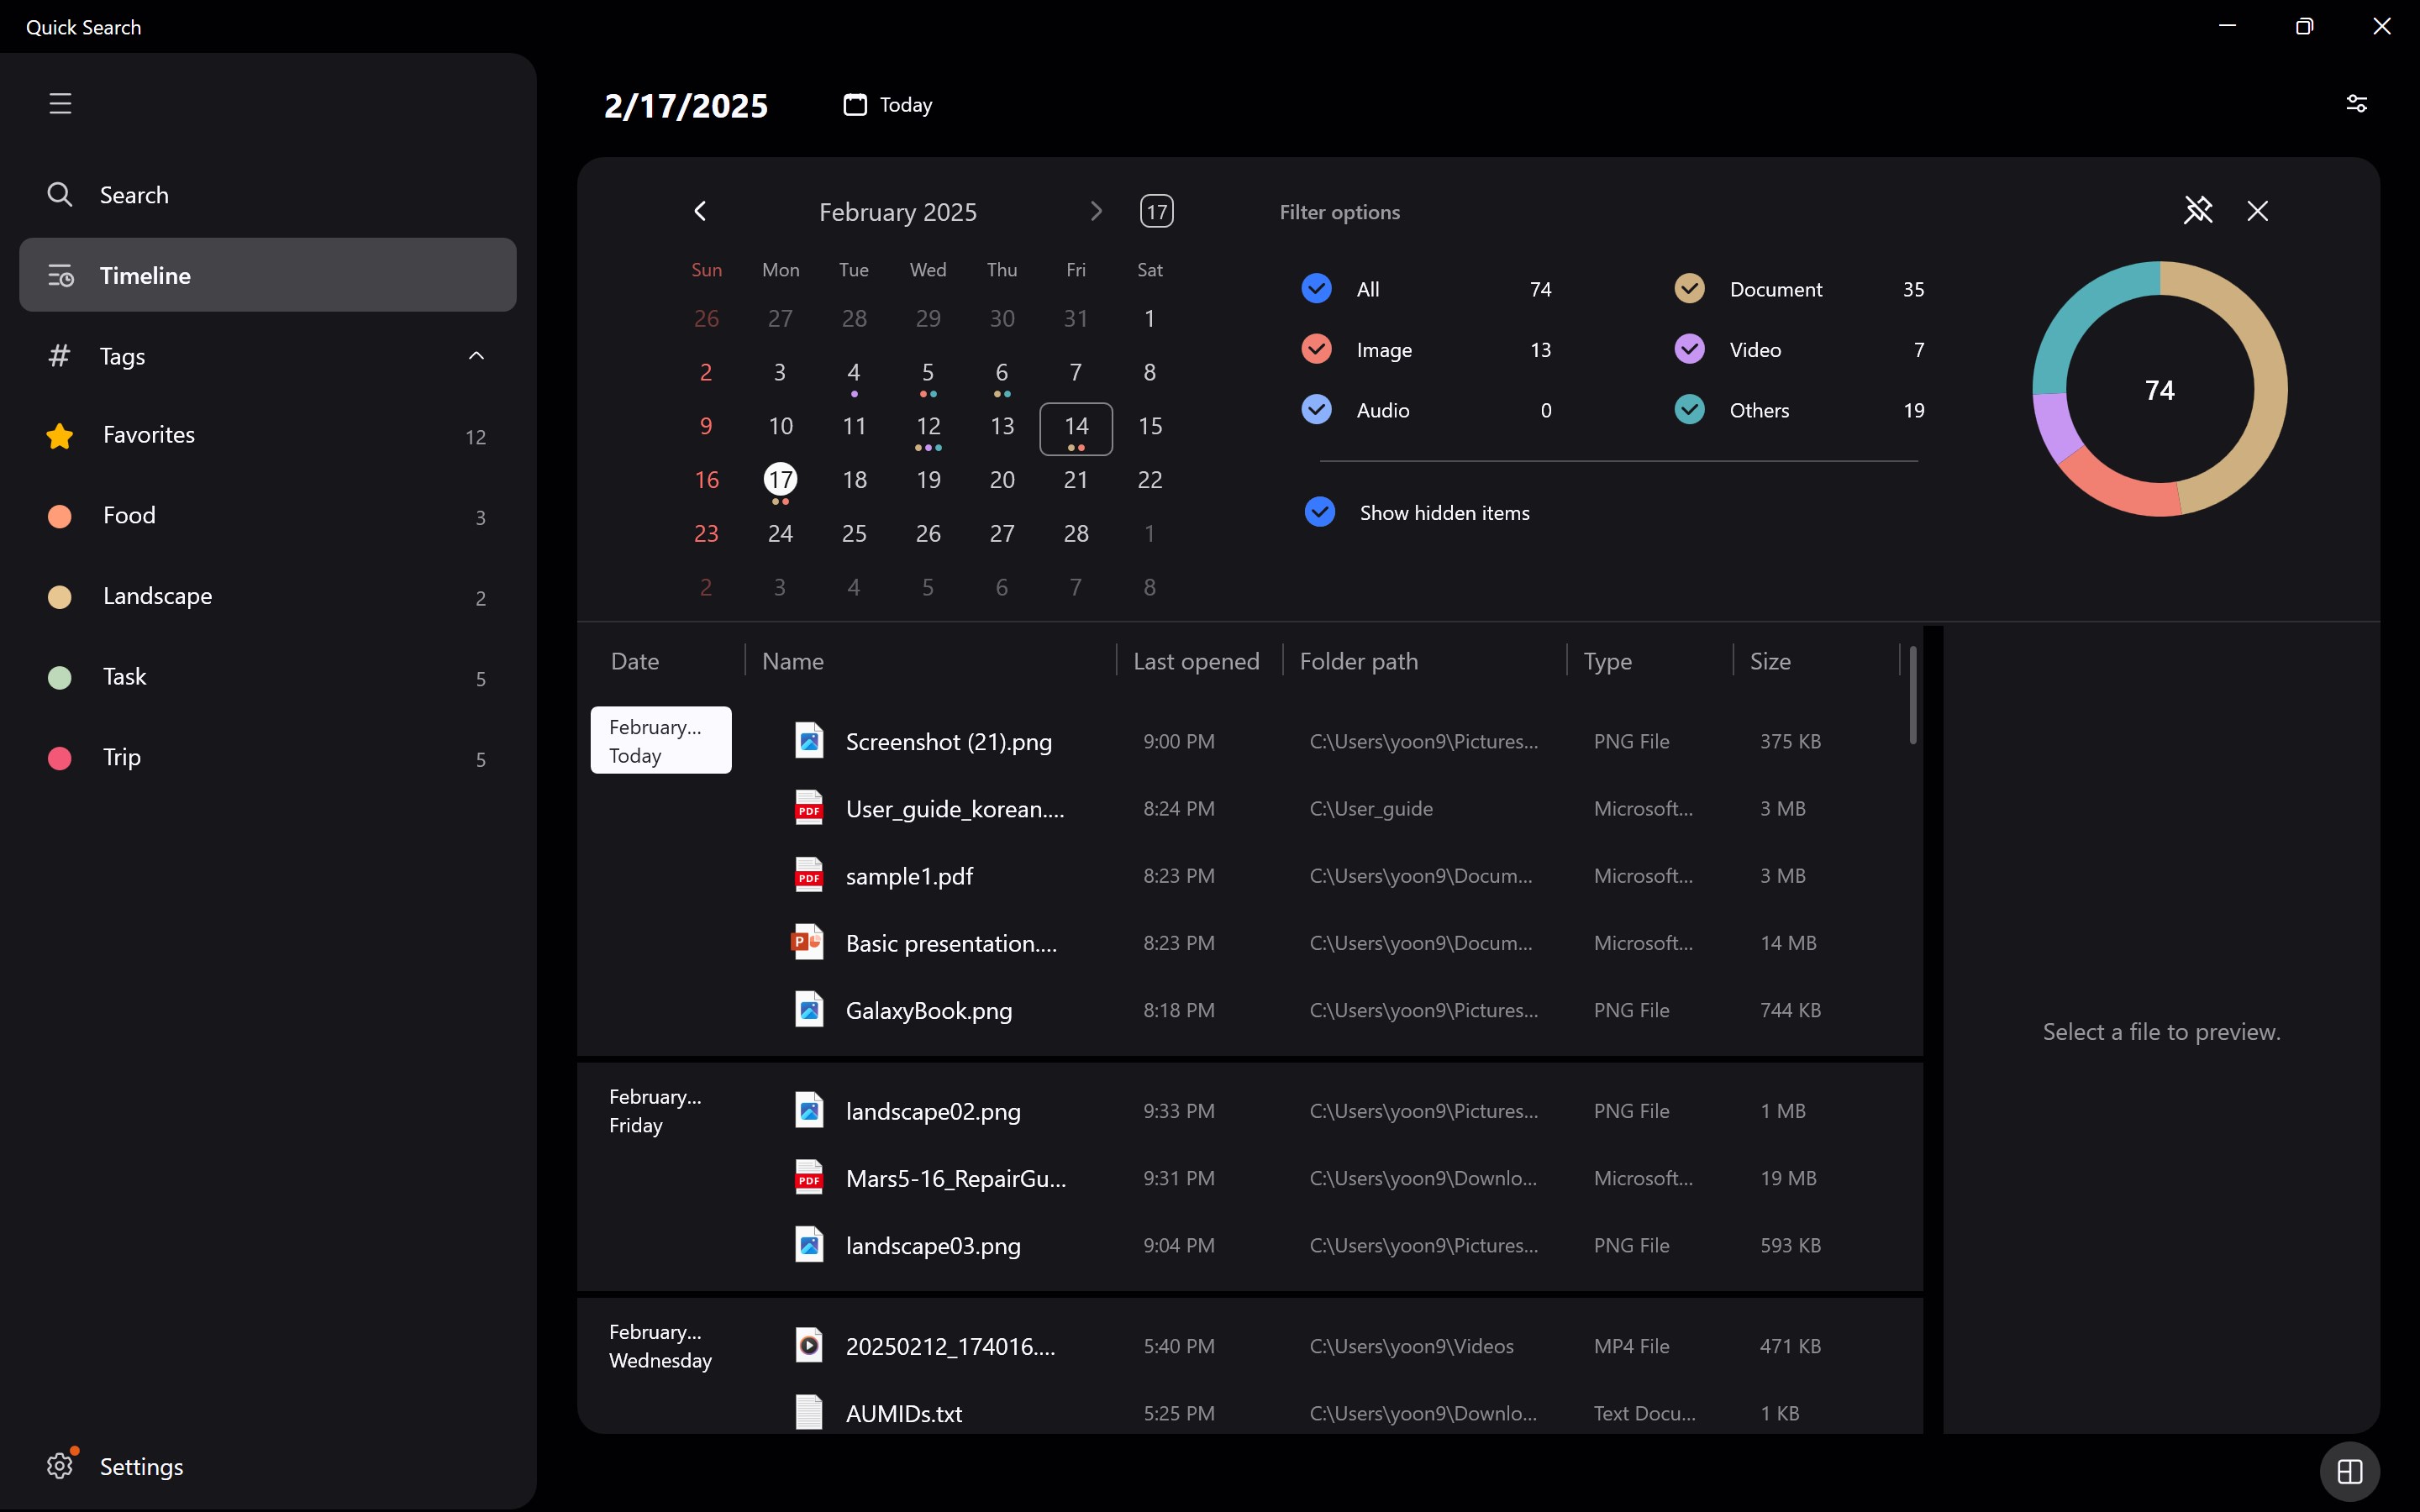Image resolution: width=2420 pixels, height=1512 pixels.
Task: Toggle the preview pane layout icon
Action: pos(2349,1471)
